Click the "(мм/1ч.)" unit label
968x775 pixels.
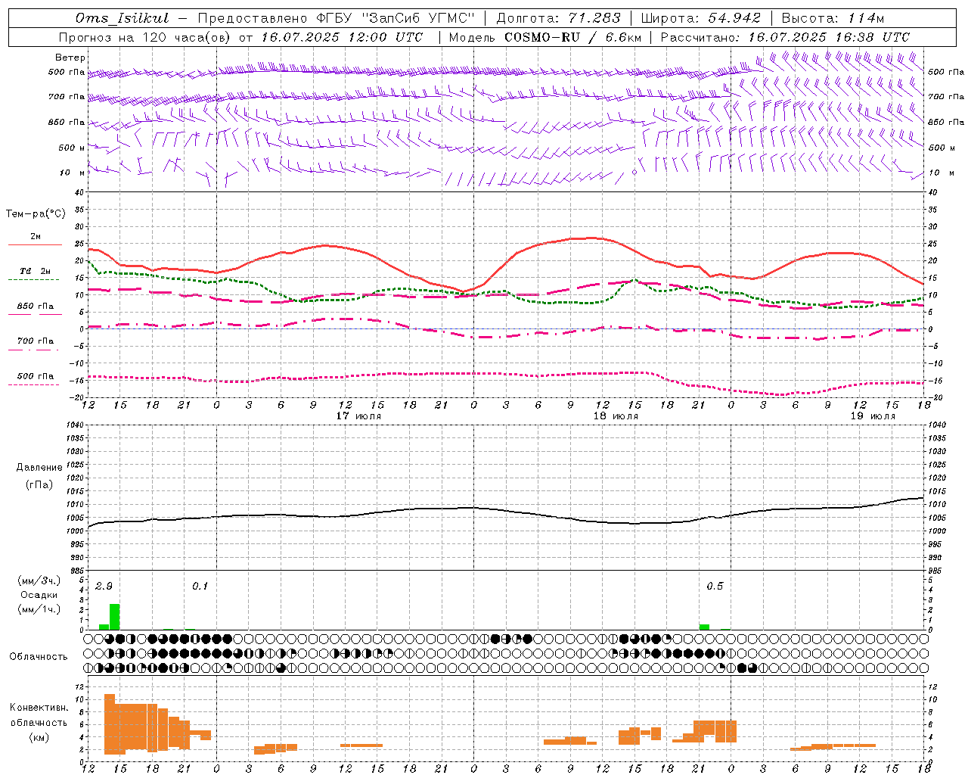pyautogui.click(x=39, y=609)
